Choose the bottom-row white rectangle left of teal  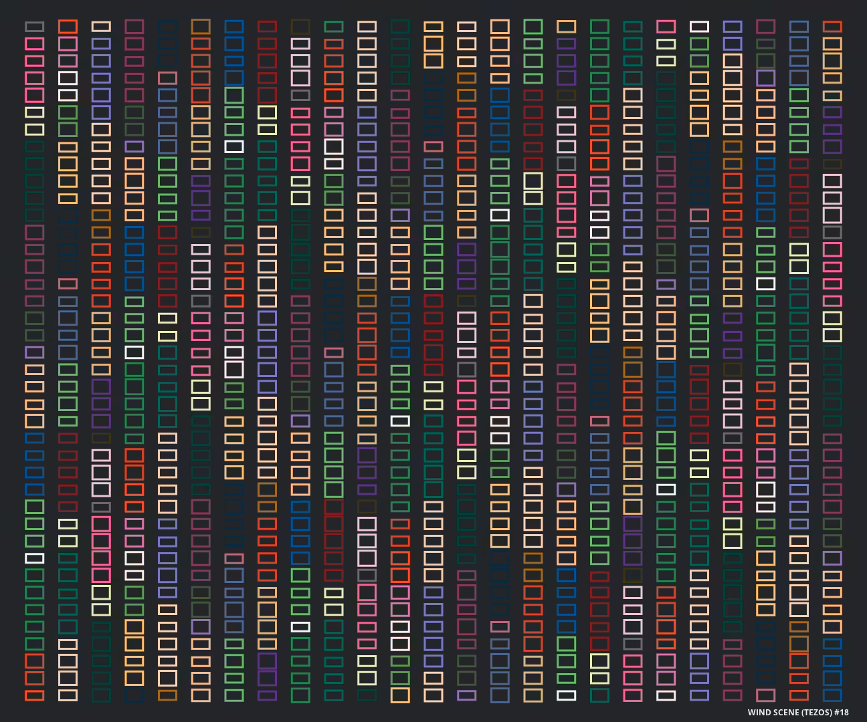(x=566, y=695)
